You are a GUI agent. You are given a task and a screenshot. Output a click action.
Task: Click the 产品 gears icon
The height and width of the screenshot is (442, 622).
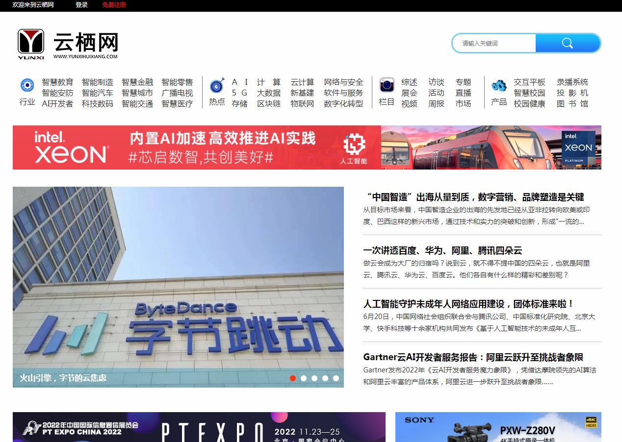pos(499,86)
